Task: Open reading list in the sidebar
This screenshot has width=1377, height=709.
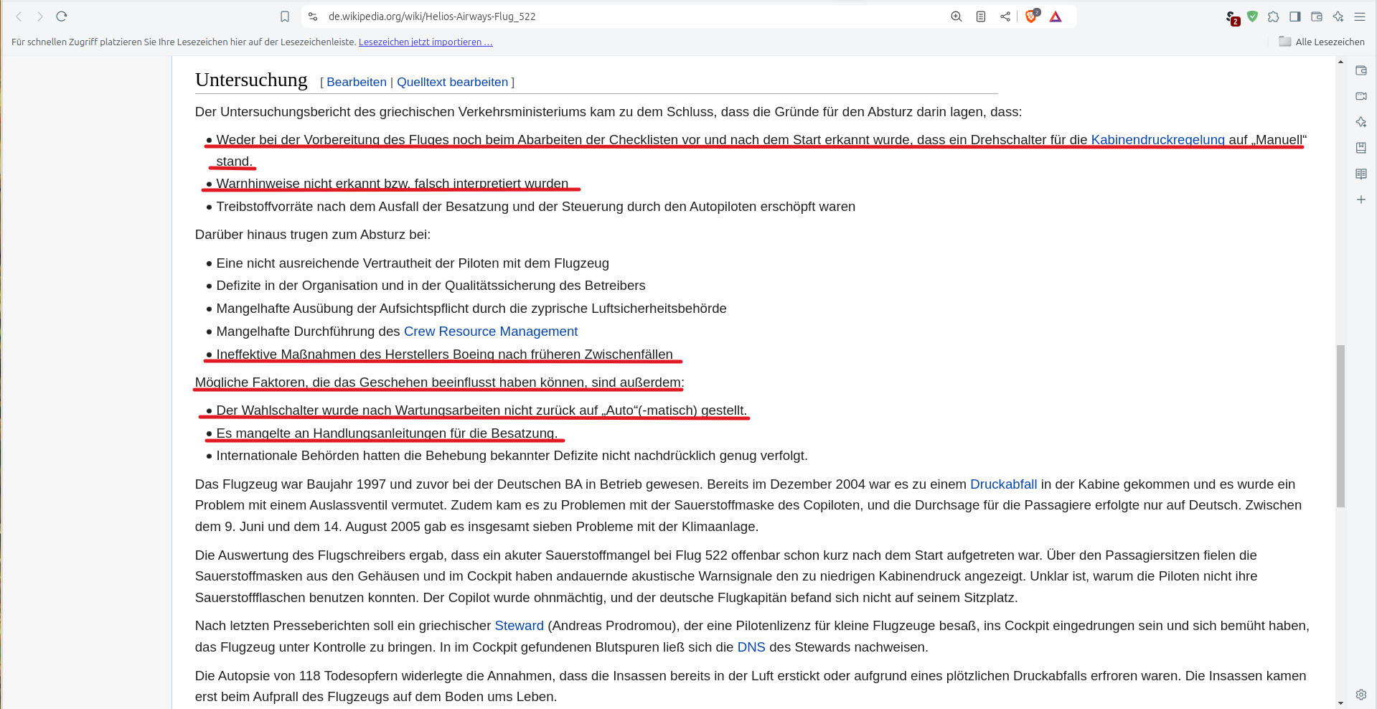Action: [1361, 174]
